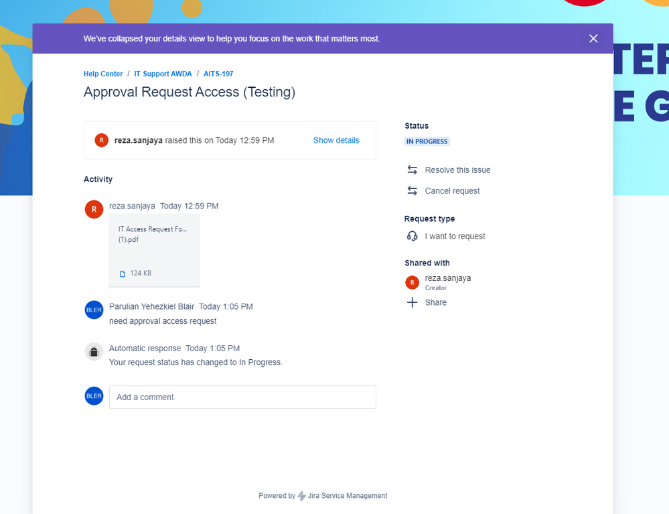The height and width of the screenshot is (514, 669).
Task: Click the IN PROGRESS status badge
Action: [427, 141]
